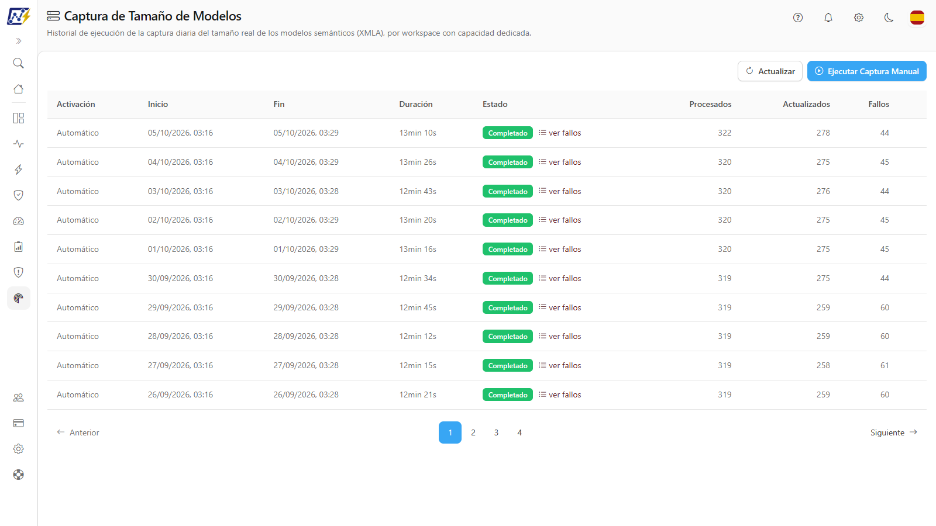Go to pagination page 2
The image size is (936, 526).
(473, 432)
